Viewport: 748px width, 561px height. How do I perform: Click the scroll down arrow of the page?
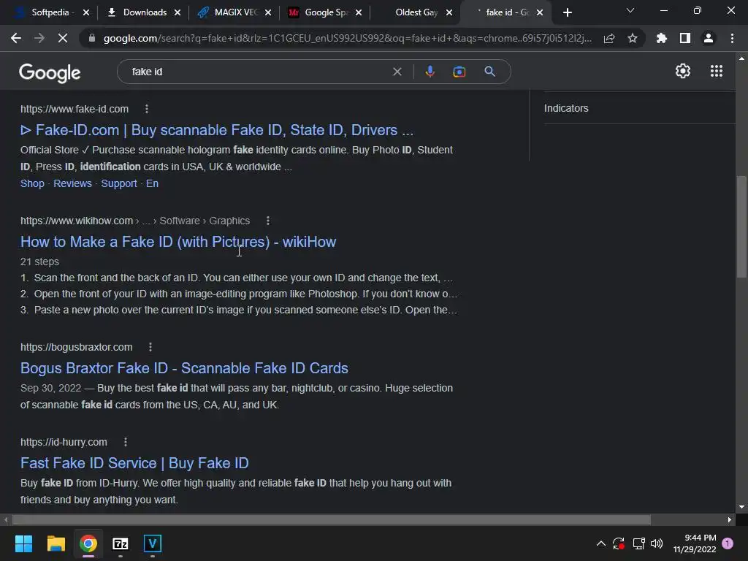pyautogui.click(x=741, y=507)
